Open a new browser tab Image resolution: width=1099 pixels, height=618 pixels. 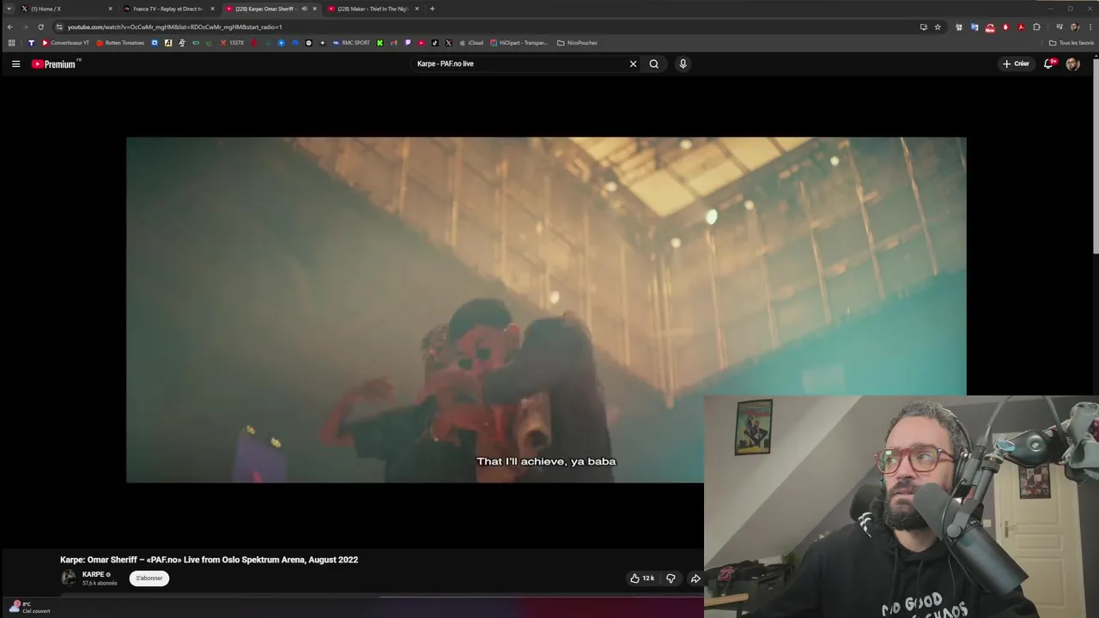(432, 9)
